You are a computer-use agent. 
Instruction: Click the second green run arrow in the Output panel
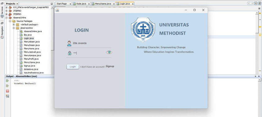click(x=7, y=86)
